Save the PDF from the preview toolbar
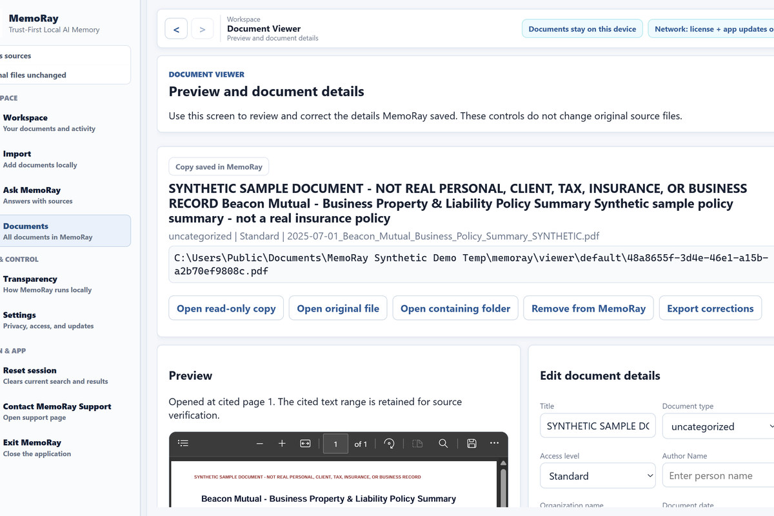 click(471, 443)
